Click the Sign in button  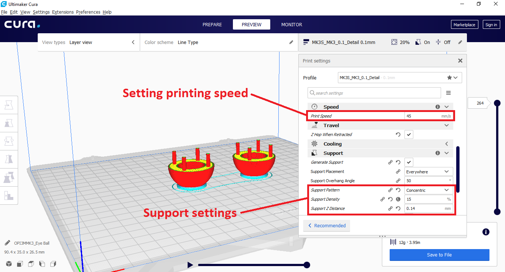[x=491, y=25]
